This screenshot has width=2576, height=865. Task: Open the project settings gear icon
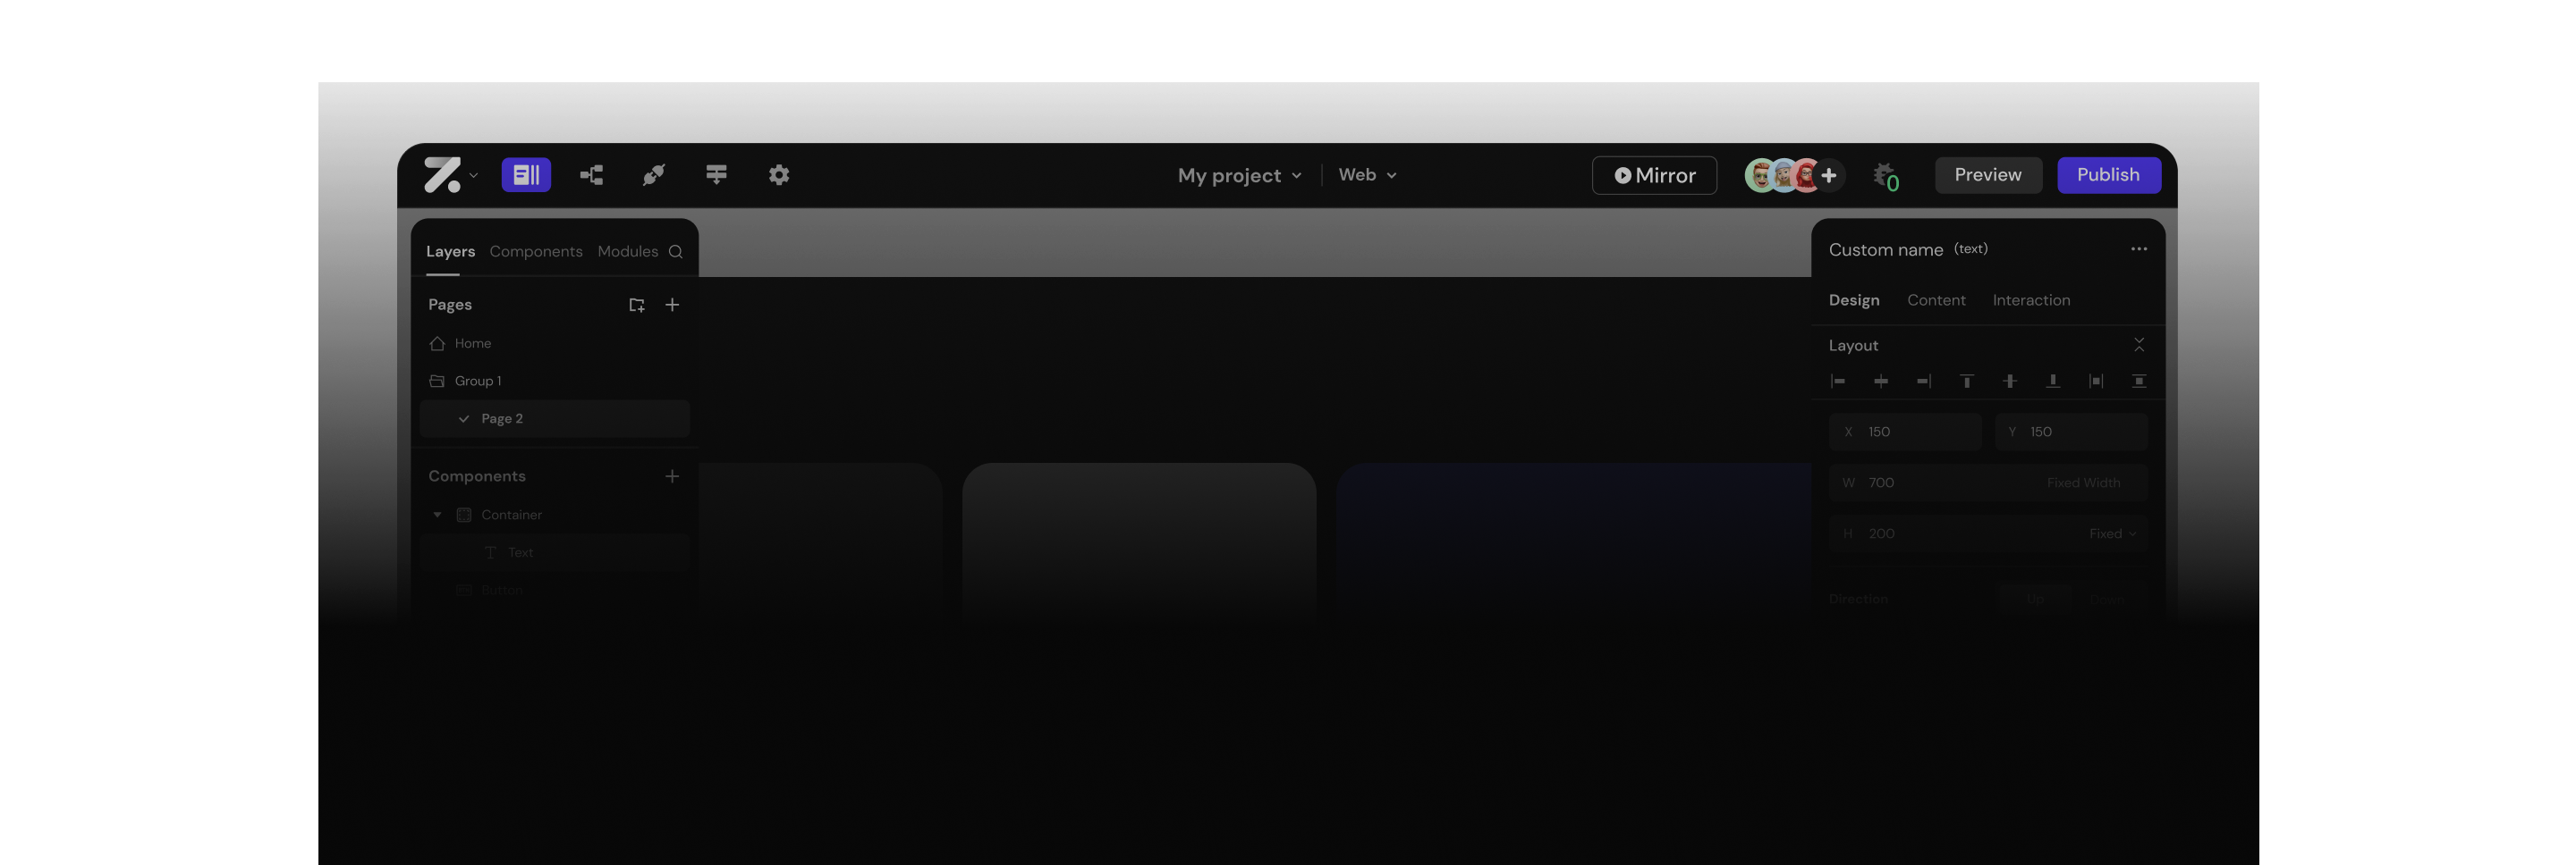[x=778, y=175]
